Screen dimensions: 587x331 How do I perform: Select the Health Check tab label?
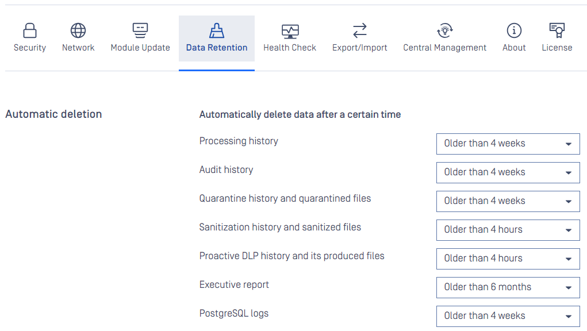coord(290,48)
